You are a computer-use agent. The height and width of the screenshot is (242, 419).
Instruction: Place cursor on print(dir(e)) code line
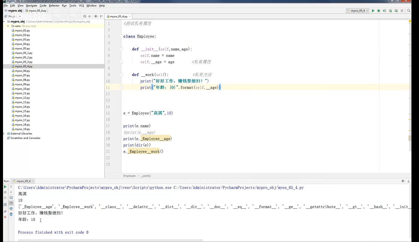tap(137, 145)
